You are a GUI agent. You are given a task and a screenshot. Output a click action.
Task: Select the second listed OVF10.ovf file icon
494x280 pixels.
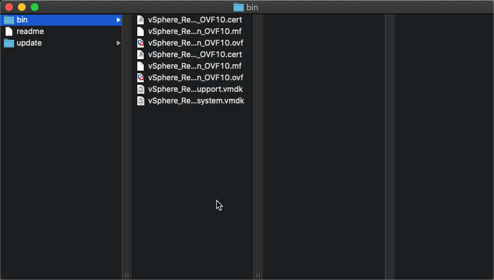[141, 78]
